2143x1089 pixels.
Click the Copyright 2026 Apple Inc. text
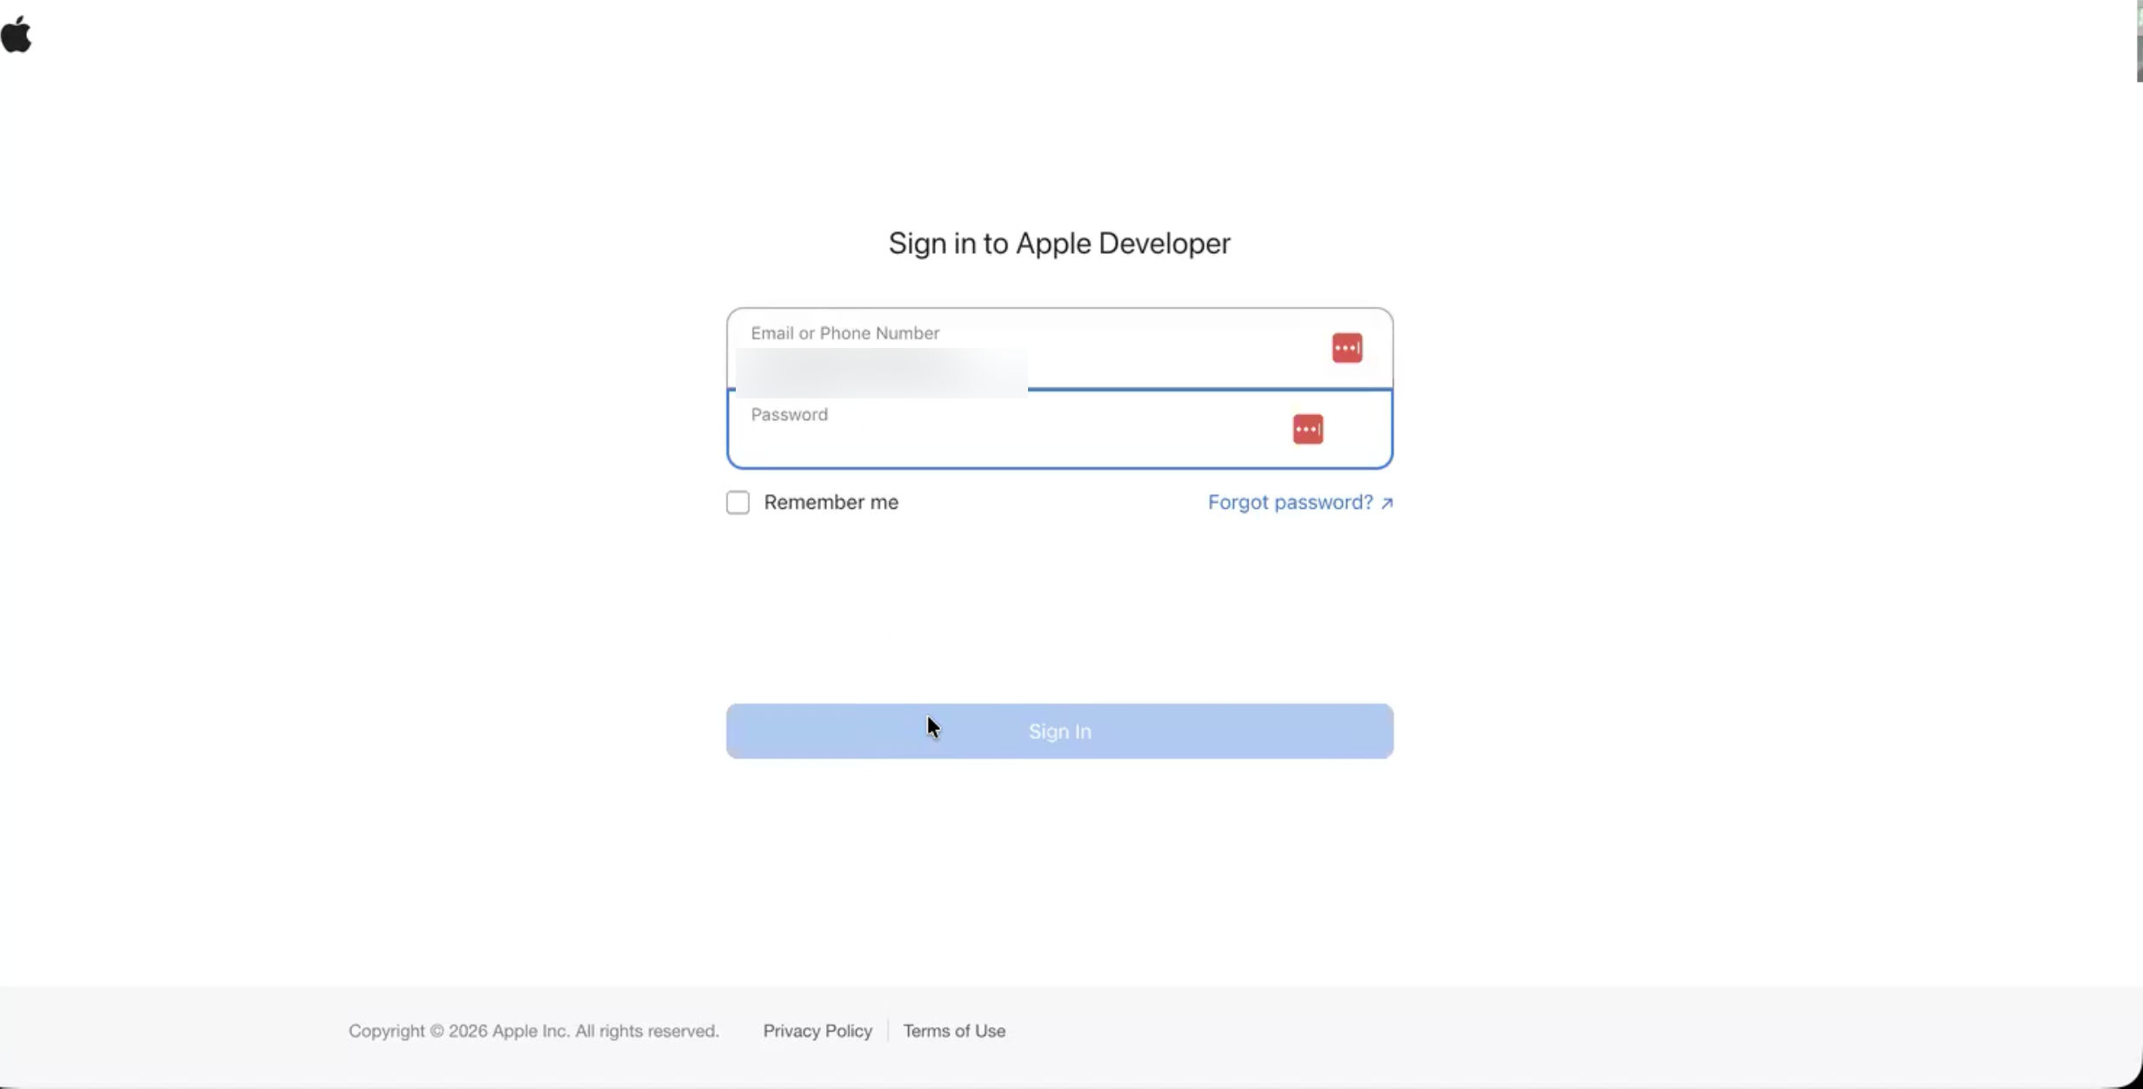[533, 1031]
